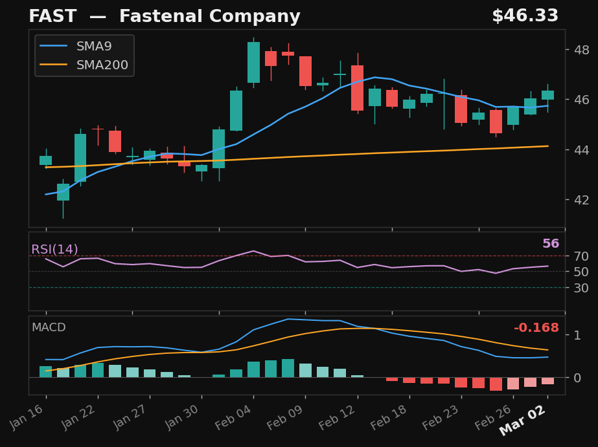Click the purple RSI value 56
Viewport: 598px width, 447px height.
551,243
